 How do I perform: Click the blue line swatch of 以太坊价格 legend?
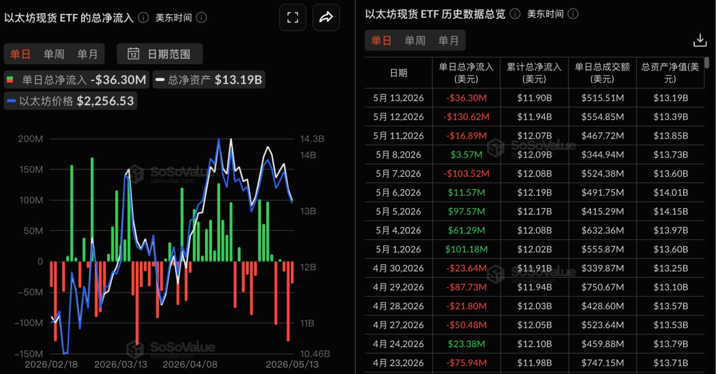pos(12,101)
